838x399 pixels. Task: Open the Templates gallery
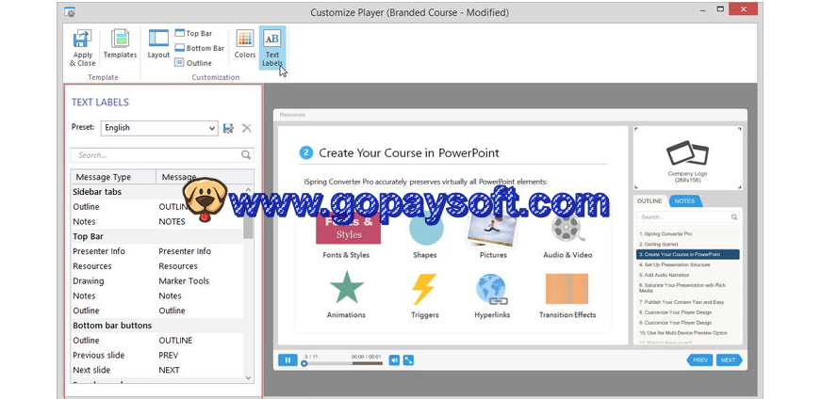pos(120,44)
